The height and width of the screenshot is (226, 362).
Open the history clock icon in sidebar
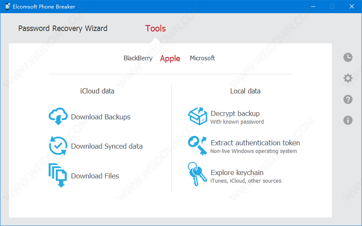[348, 57]
